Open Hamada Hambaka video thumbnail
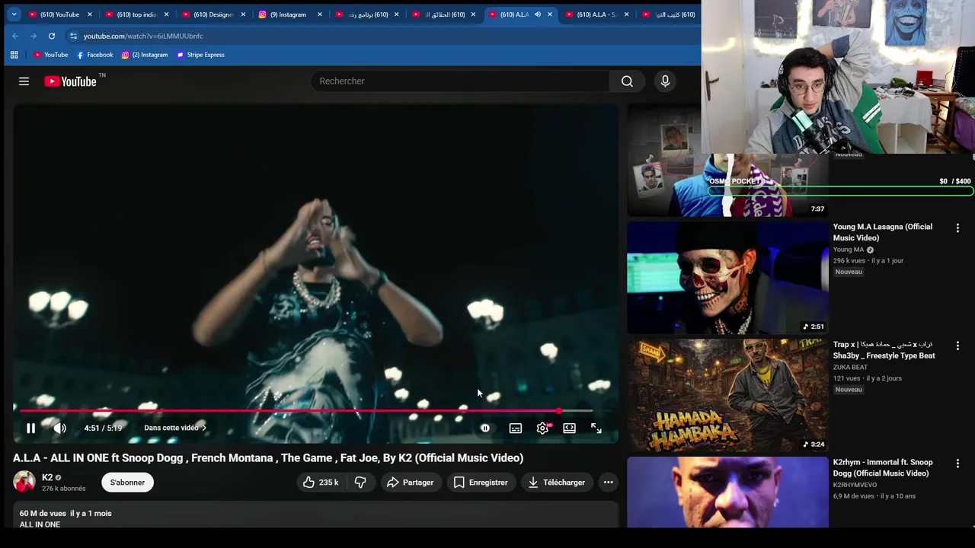This screenshot has height=548, width=975. 727,396
